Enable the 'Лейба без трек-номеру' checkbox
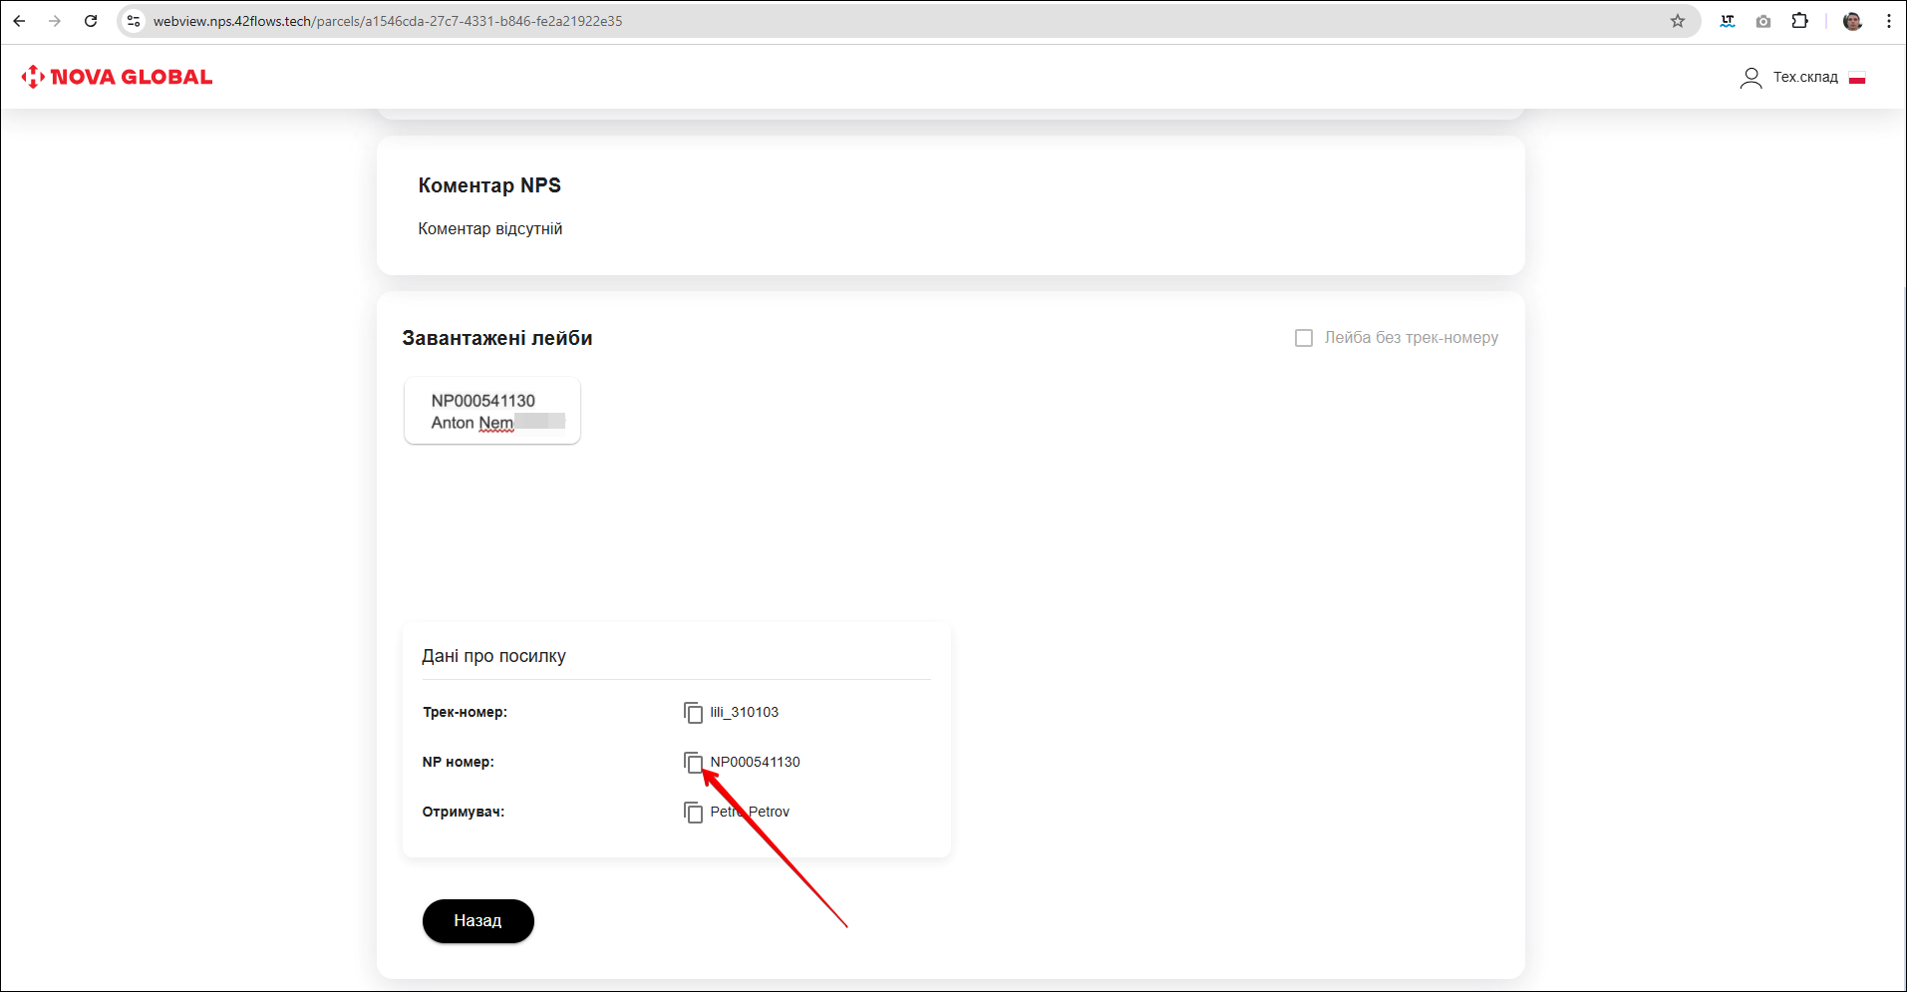The width and height of the screenshot is (1907, 992). 1304,338
